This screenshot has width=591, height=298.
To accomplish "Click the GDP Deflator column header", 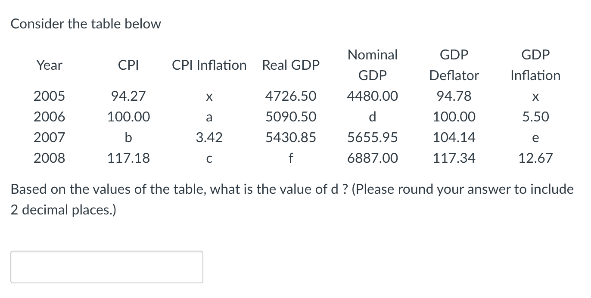I will [x=454, y=65].
